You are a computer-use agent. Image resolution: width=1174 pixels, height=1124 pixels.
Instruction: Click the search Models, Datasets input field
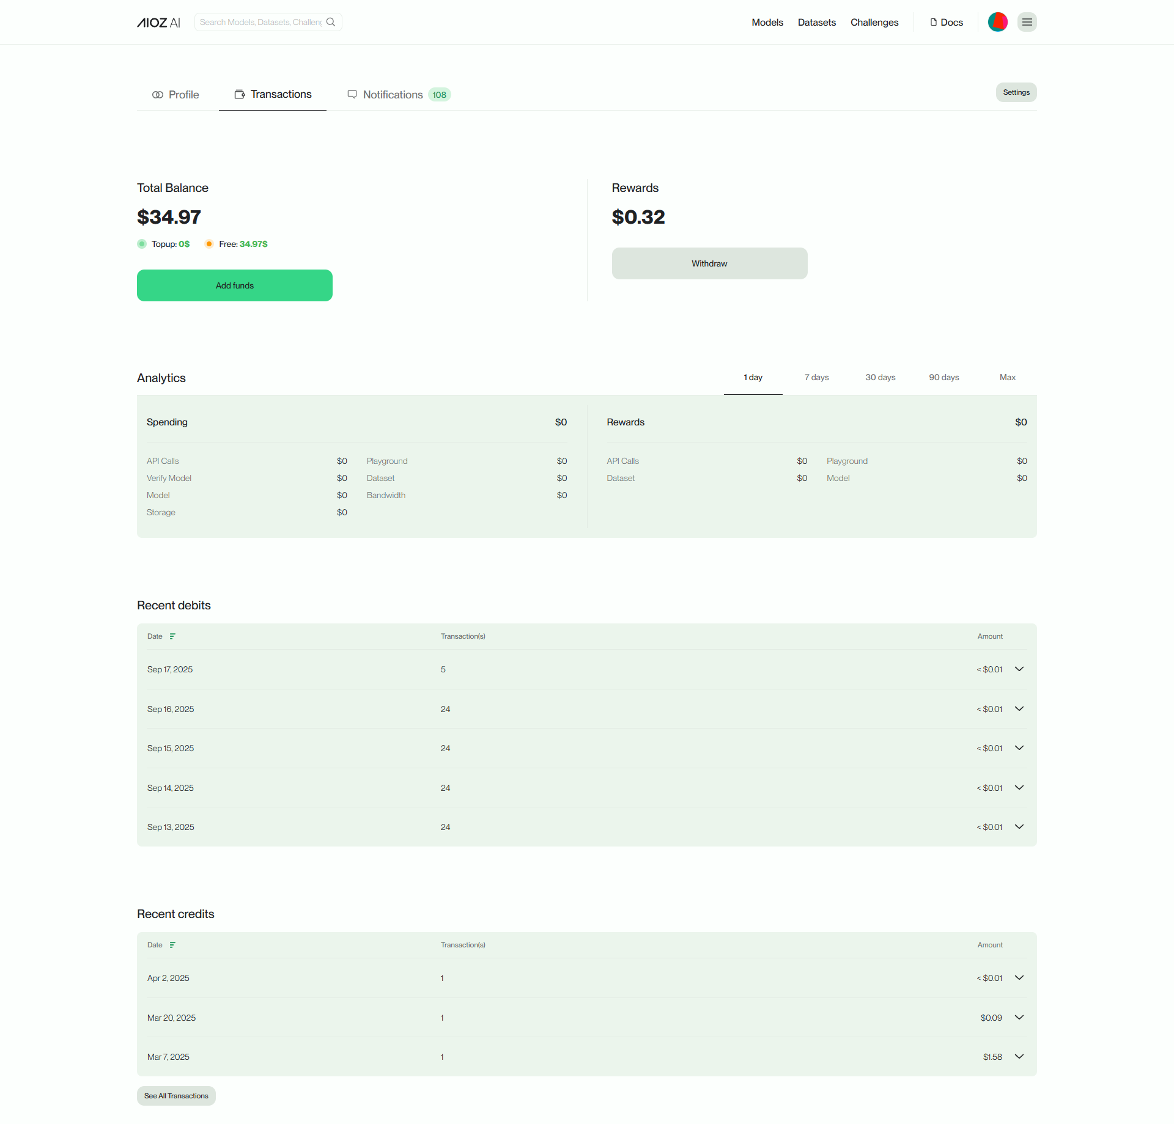260,22
